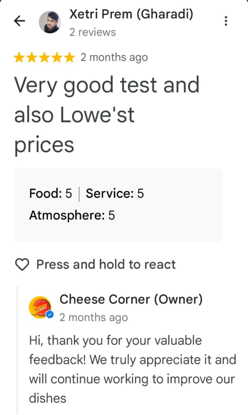This screenshot has width=248, height=415.
Task: Tap the owner's reply text
Action: coord(132,369)
